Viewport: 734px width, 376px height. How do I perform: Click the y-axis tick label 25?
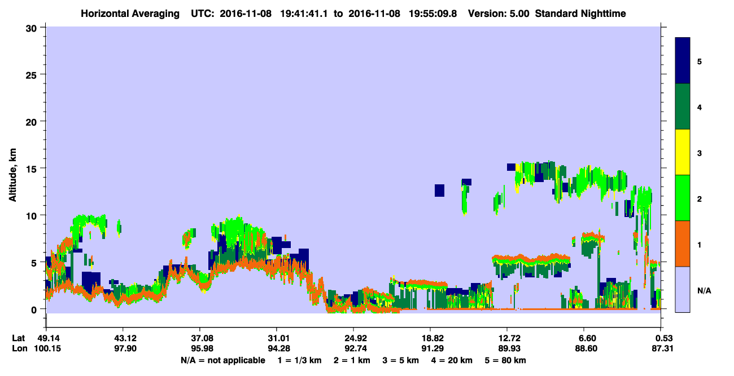pos(33,74)
